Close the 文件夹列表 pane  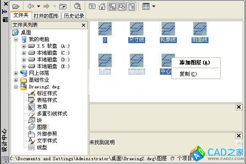click(84, 25)
